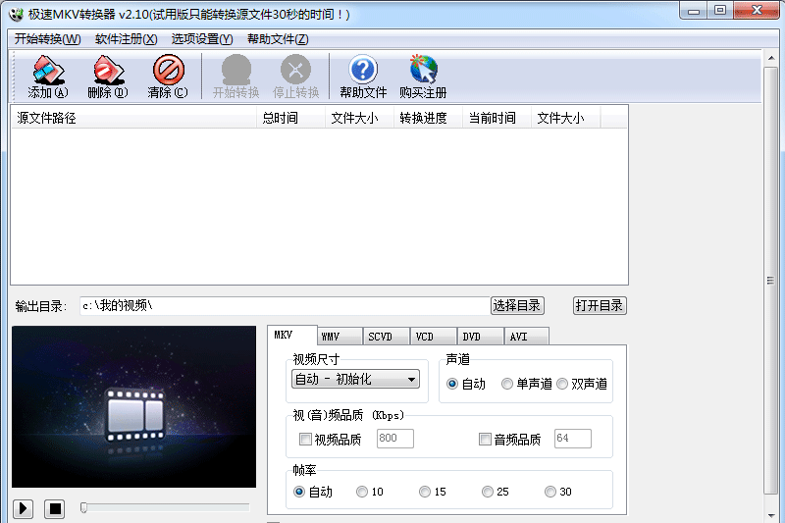This screenshot has height=523, width=785.
Task: Click the app icon in the title bar
Action: click(17, 14)
